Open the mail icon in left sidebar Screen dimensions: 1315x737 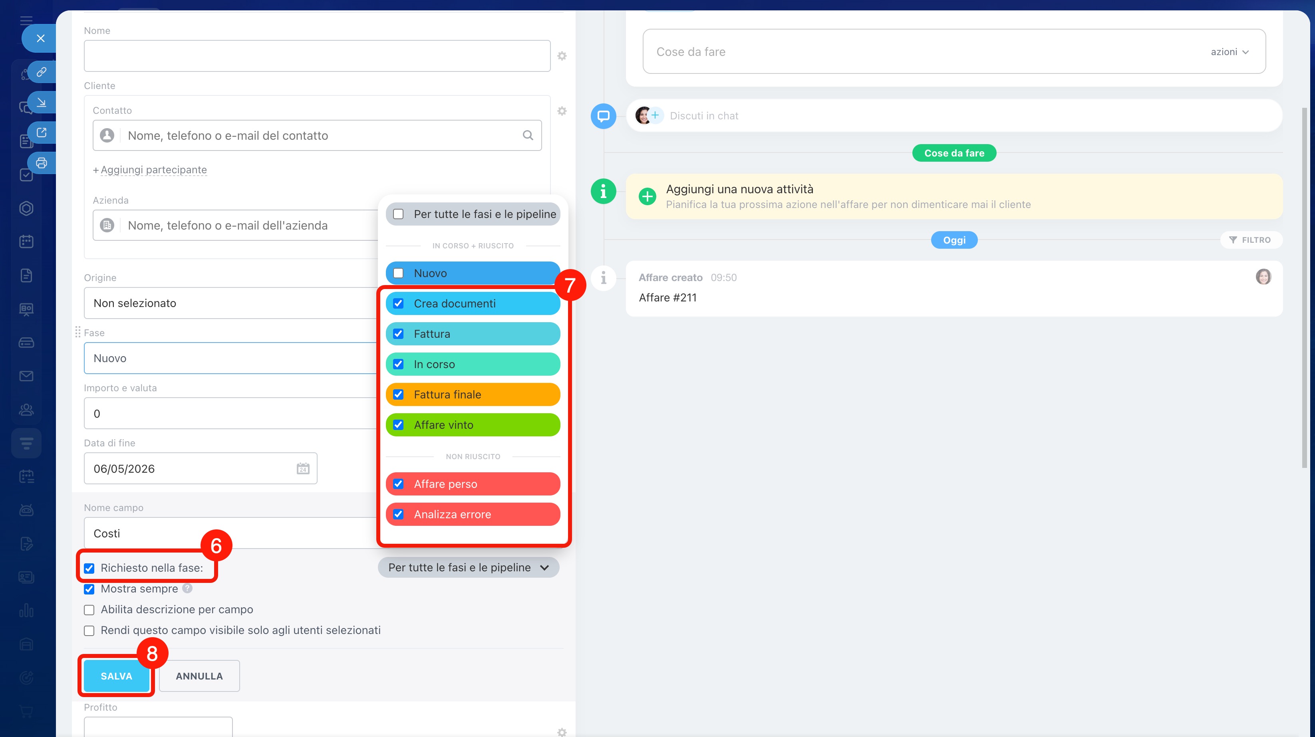click(26, 376)
